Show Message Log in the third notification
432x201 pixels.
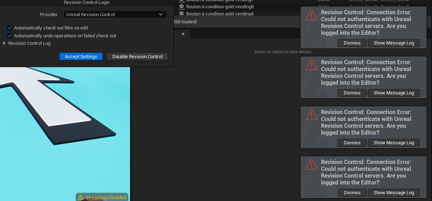(394, 143)
